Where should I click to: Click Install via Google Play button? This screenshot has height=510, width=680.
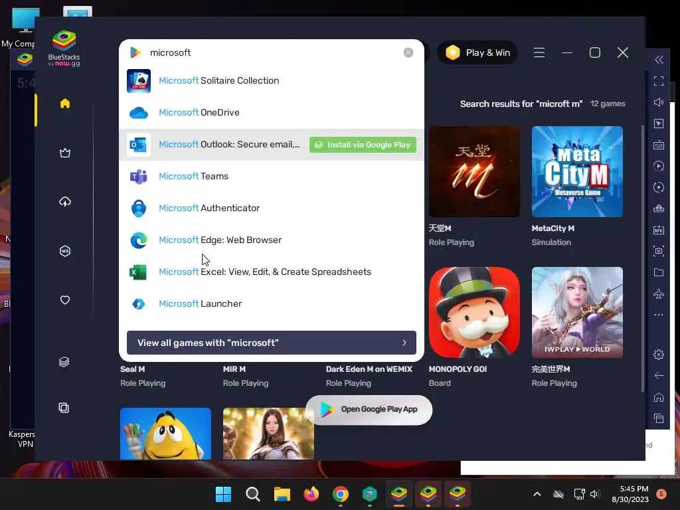[363, 145]
